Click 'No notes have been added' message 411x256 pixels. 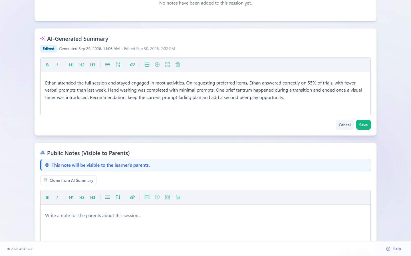205,3
